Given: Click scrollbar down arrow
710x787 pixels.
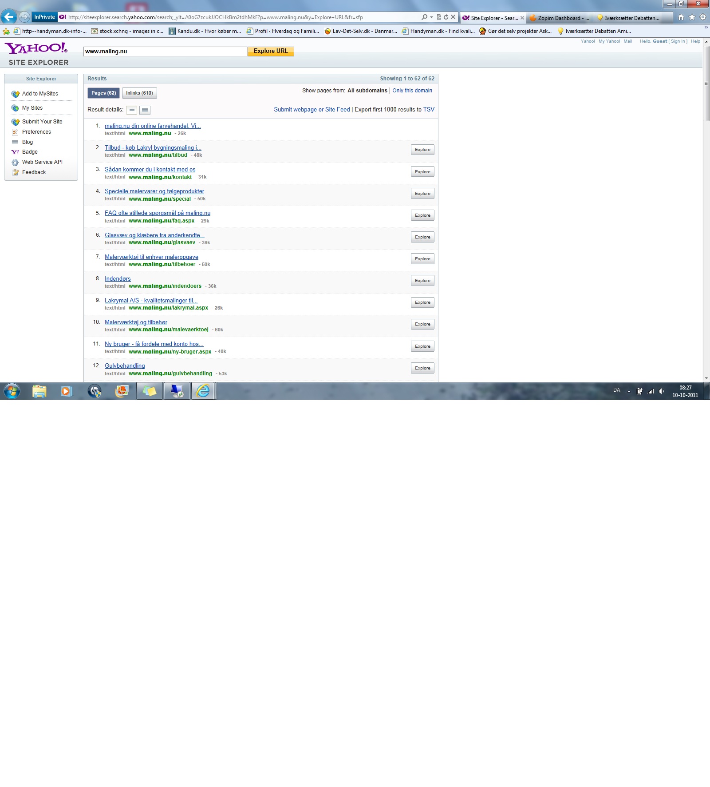Looking at the screenshot, I should click(x=706, y=378).
